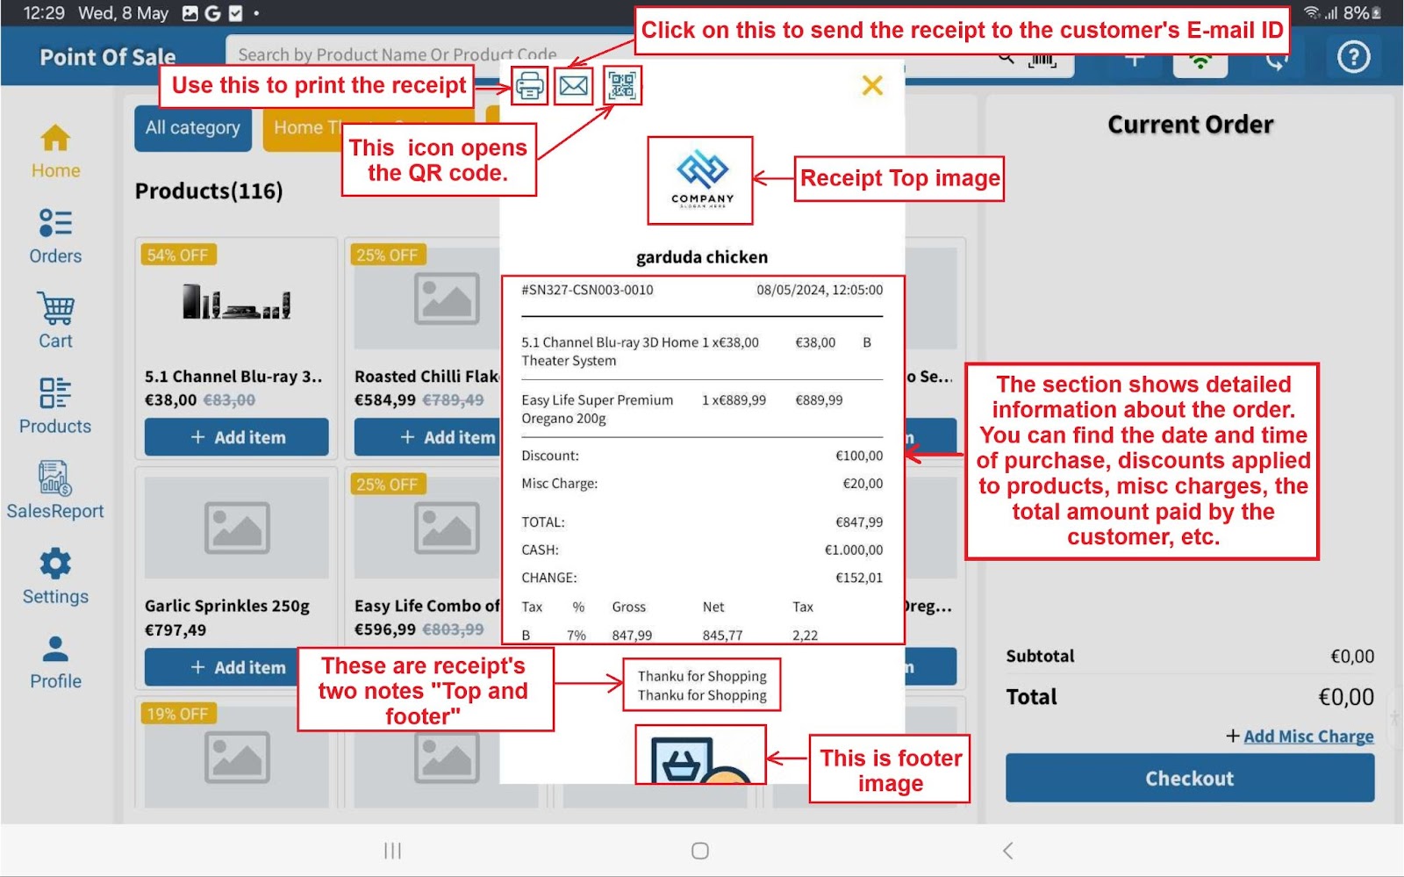1404x877 pixels.
Task: Click the Add Misc Charge link
Action: tap(1307, 737)
